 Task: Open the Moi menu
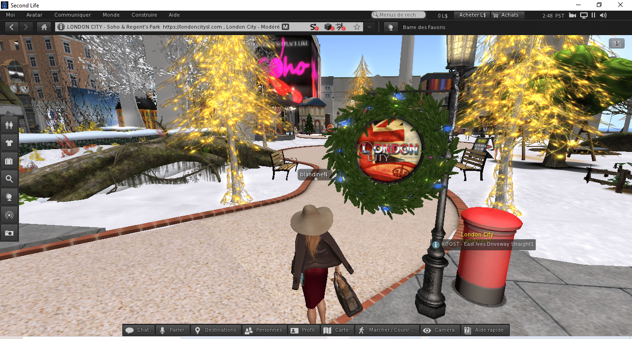coord(10,15)
